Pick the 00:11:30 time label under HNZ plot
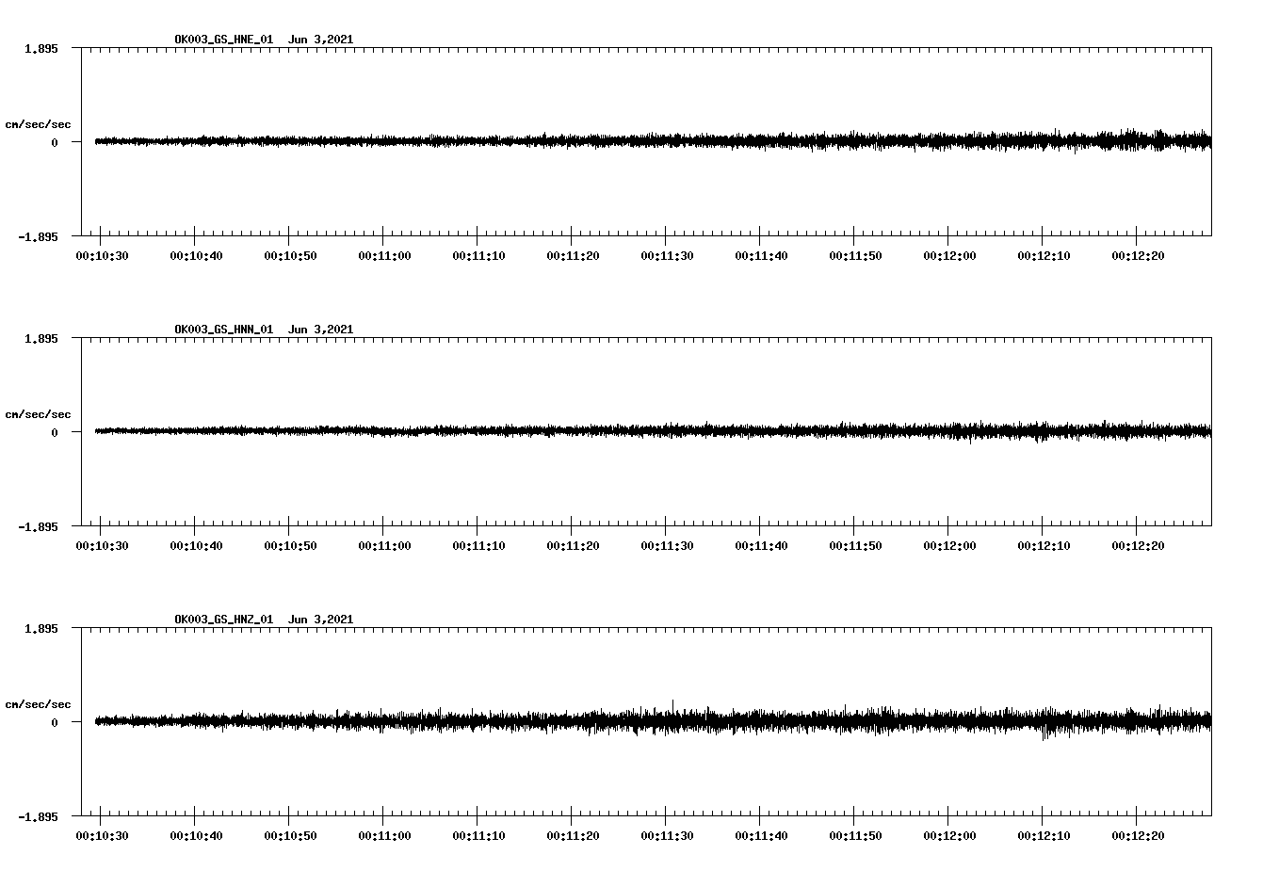The width and height of the screenshot is (1279, 870). [x=667, y=836]
